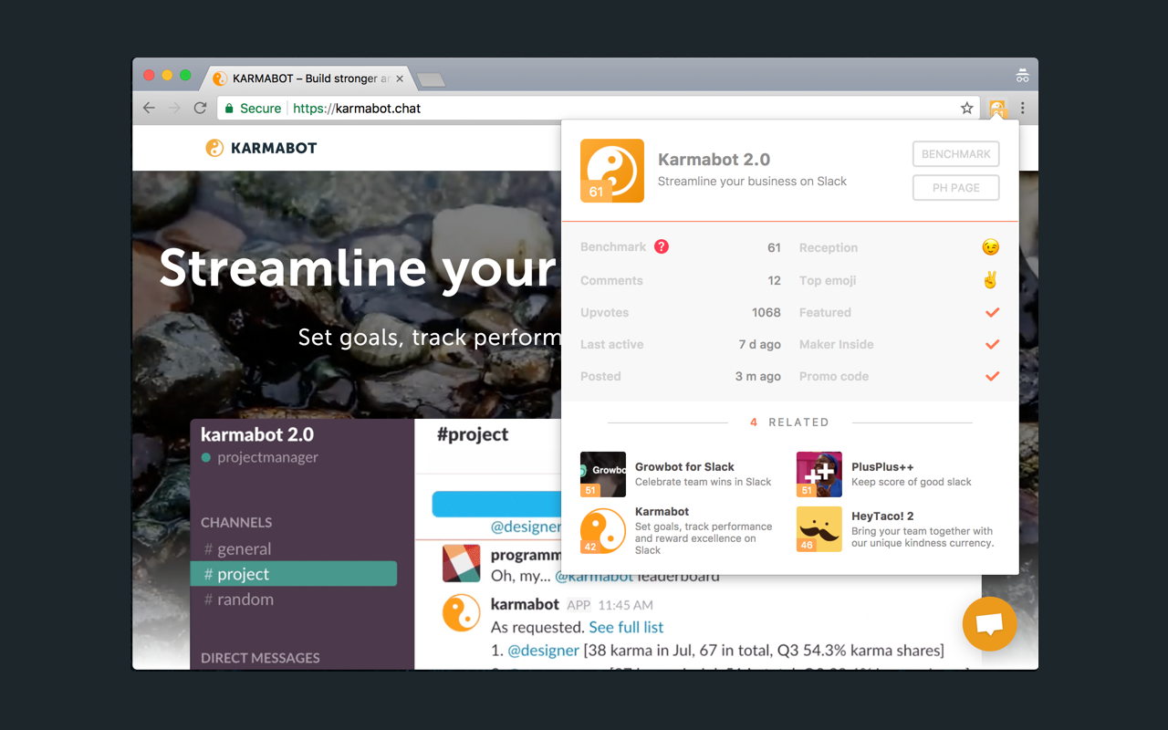Click the PH PAGE button
The height and width of the screenshot is (730, 1168).
[x=956, y=188]
